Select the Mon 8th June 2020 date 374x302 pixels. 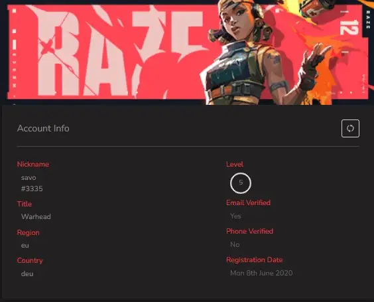pos(261,273)
